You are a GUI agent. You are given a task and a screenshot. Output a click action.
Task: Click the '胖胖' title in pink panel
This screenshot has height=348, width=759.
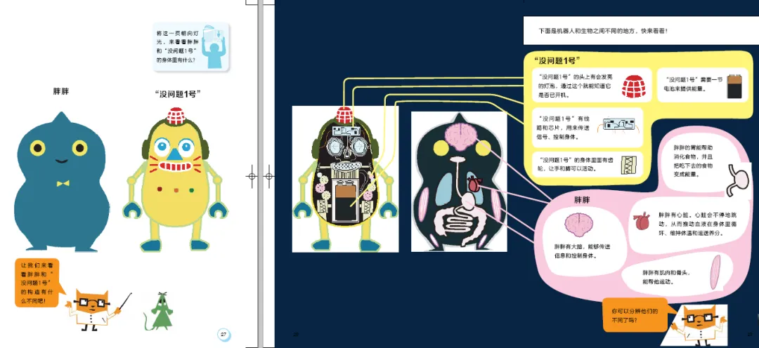click(582, 199)
